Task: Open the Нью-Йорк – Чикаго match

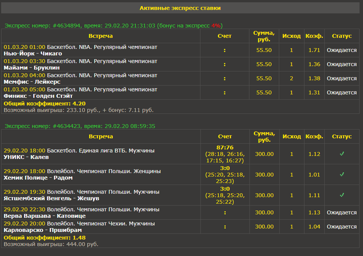Action: pyautogui.click(x=28, y=53)
